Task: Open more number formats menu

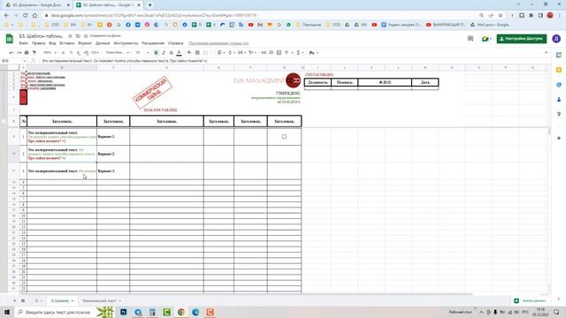Action: point(94,53)
